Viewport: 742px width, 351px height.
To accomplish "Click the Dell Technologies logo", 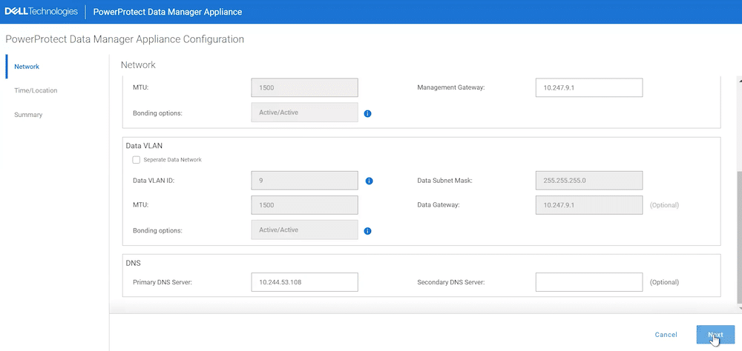I will [x=41, y=11].
